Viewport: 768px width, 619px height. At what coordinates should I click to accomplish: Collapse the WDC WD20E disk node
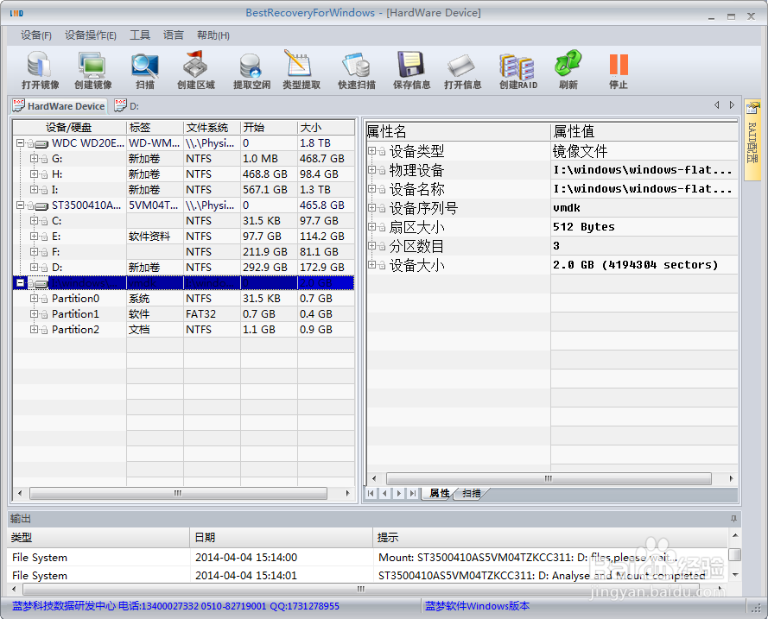click(x=20, y=143)
